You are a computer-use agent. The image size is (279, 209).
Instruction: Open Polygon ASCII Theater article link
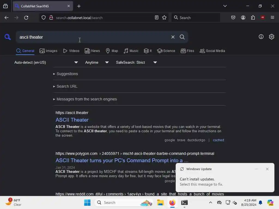pos(122,160)
